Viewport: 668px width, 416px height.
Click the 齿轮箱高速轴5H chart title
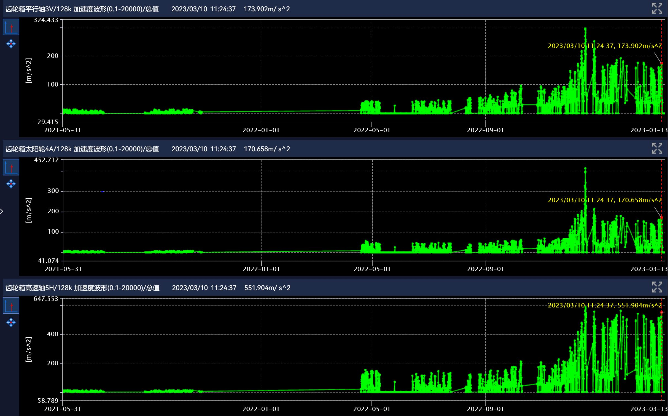tap(82, 288)
